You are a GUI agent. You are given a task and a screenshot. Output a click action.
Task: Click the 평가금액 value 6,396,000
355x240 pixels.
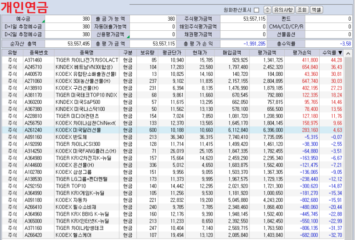(273, 130)
